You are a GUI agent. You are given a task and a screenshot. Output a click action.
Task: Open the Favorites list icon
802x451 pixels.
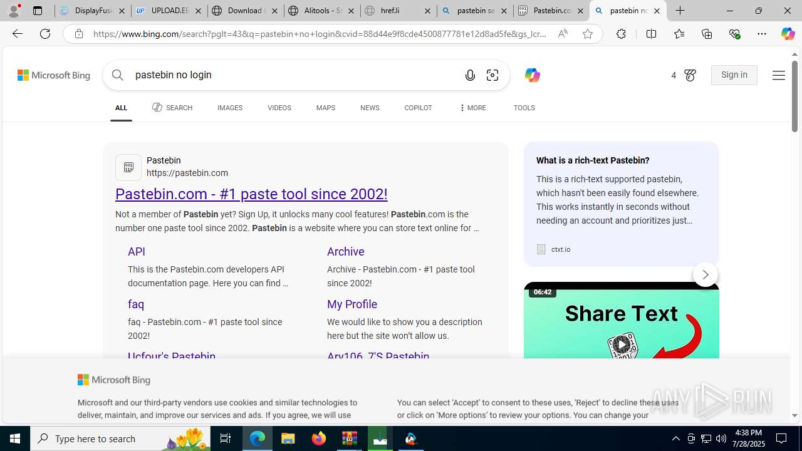click(x=679, y=34)
